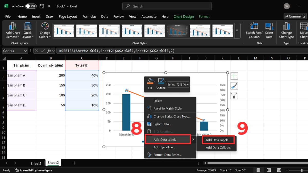Image resolution: width=308 pixels, height=173 pixels.
Task: Click the Chart Elements plus button
Action: 234,76
